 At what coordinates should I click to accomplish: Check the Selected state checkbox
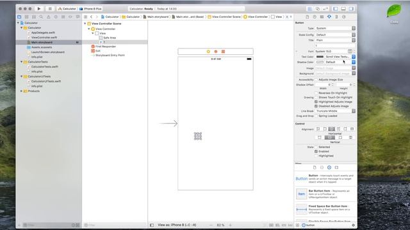[316, 147]
